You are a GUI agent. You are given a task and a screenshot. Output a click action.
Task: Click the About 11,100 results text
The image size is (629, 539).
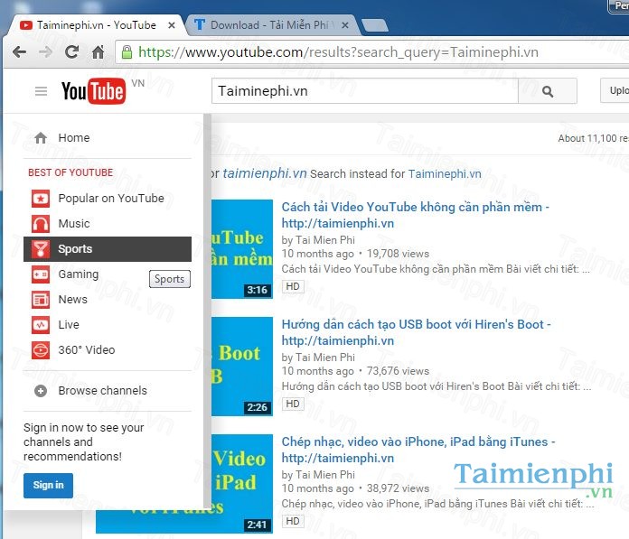(593, 138)
